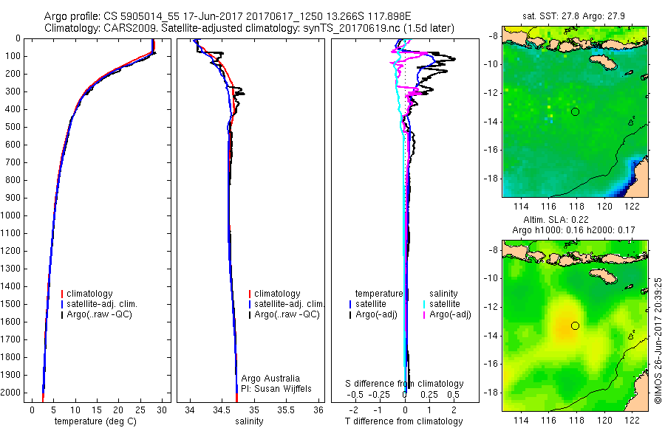Click the 'sat. SST: 27.8 Argo: 27.9' label

[x=573, y=16]
